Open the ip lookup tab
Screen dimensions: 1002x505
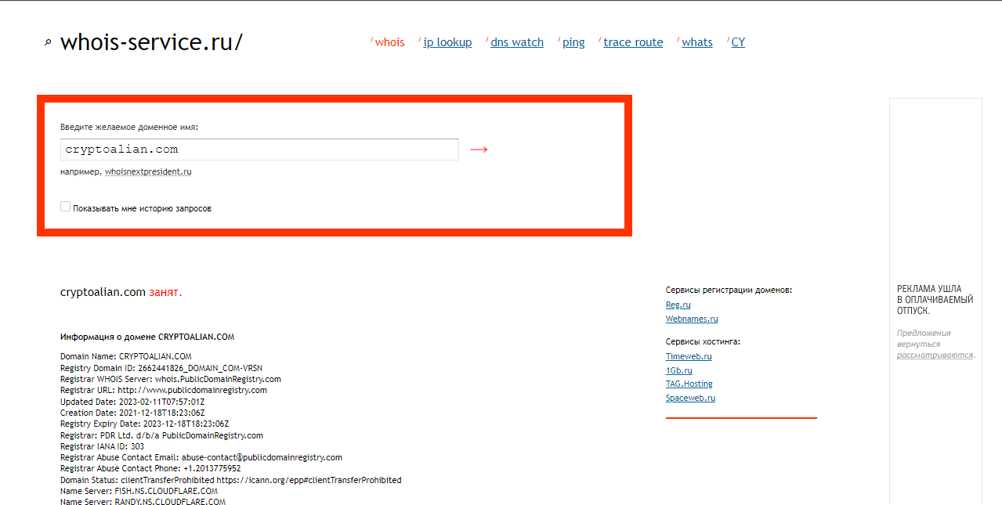coord(447,42)
